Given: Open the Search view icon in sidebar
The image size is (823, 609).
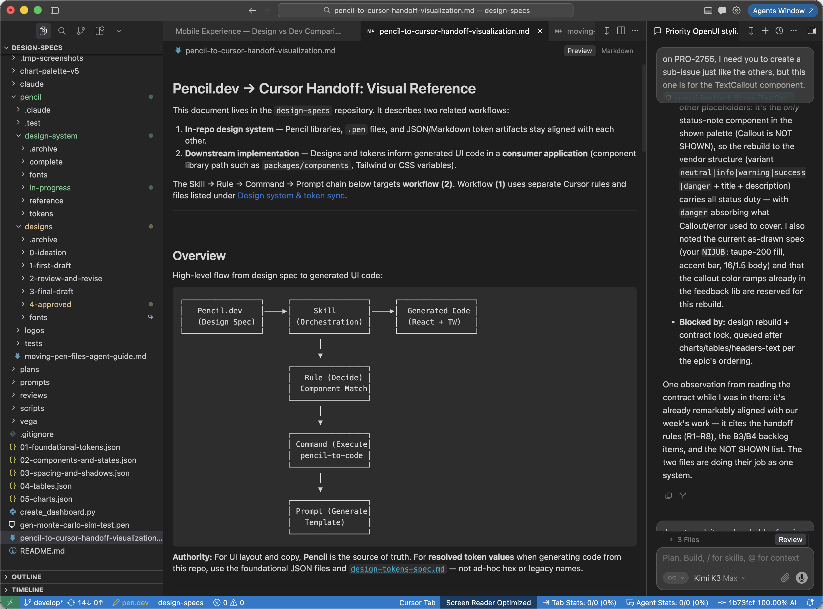Looking at the screenshot, I should pos(62,31).
